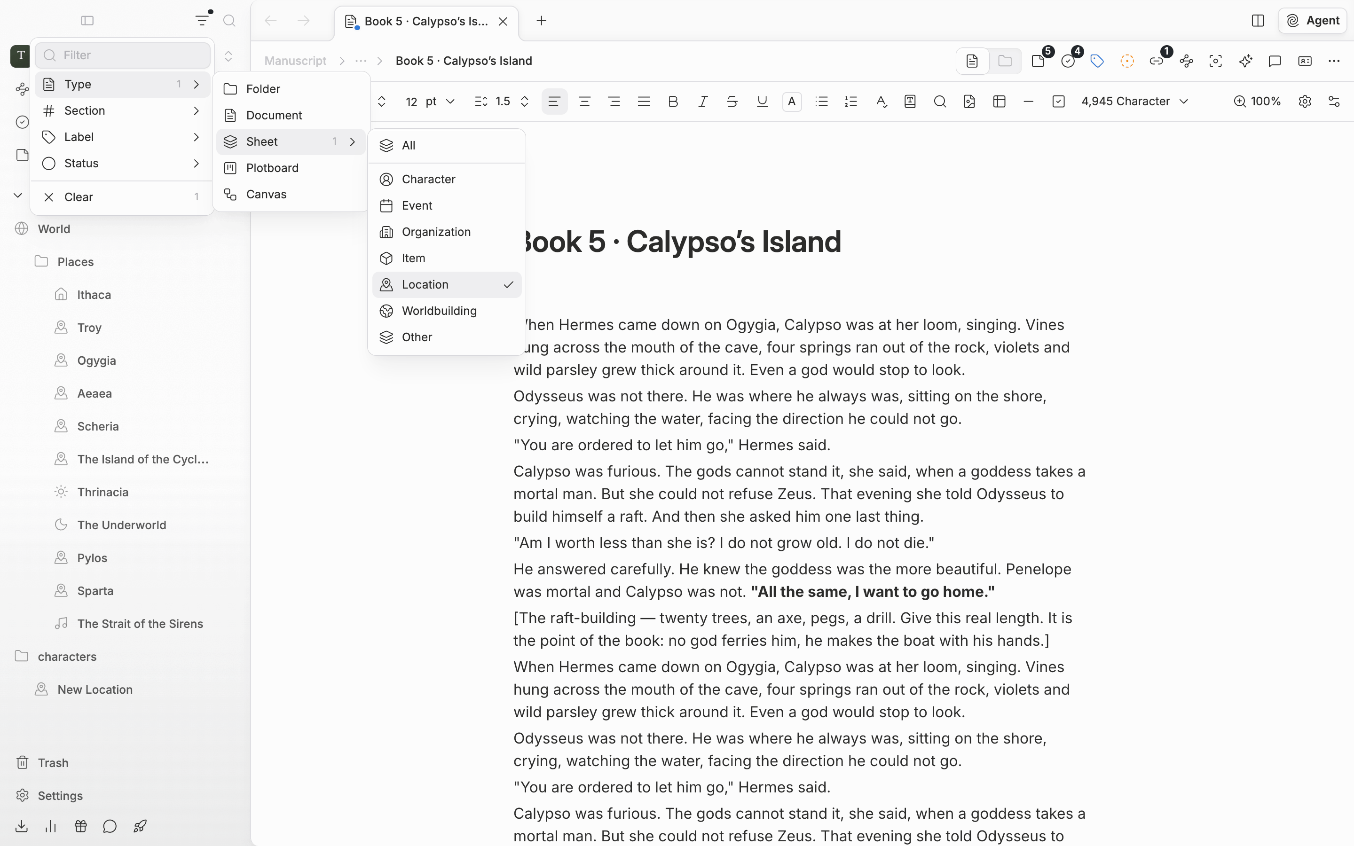Open the AI sparkle icon

(1245, 61)
